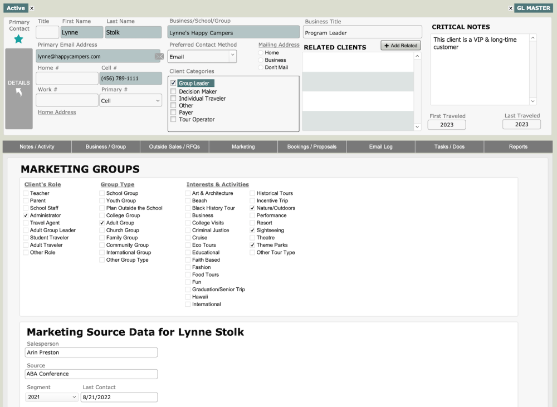The image size is (557, 407).
Task: Click Critical Notes scroll down arrow
Action: coord(532,101)
